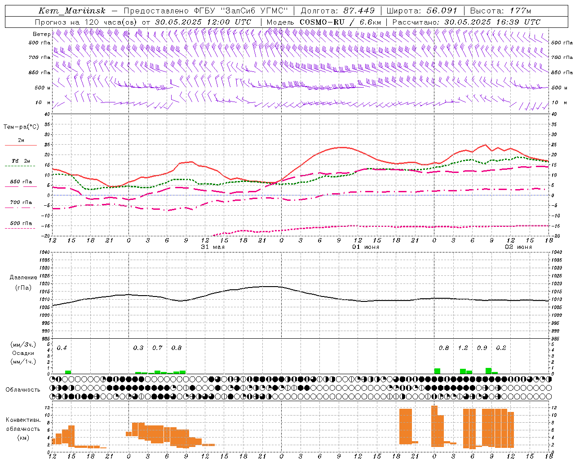The width and height of the screenshot is (575, 460).
Task: Click the "Облачность" cloud cover label
Action: 23,390
